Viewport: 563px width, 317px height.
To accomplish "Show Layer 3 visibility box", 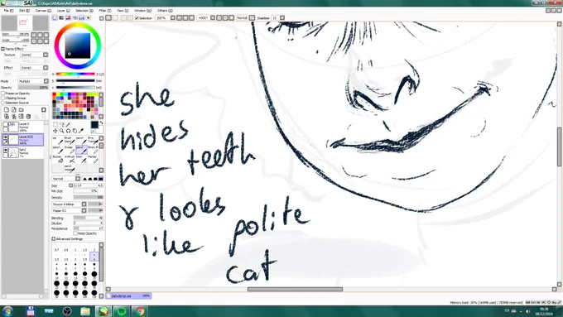I will click(6, 125).
